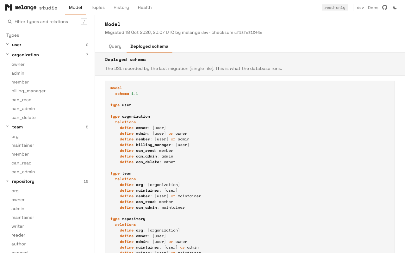This screenshot has width=405, height=253.
Task: Click the read-only badge
Action: click(x=335, y=8)
